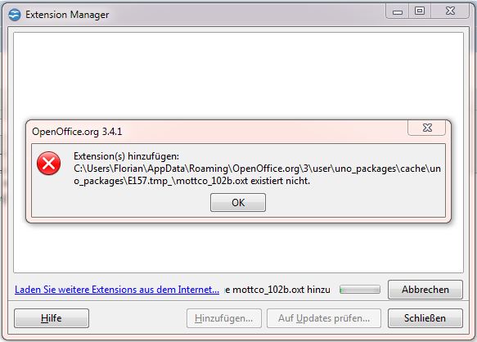The image size is (477, 342).
Task: Maximize the Extension Manager window
Action: pos(420,11)
